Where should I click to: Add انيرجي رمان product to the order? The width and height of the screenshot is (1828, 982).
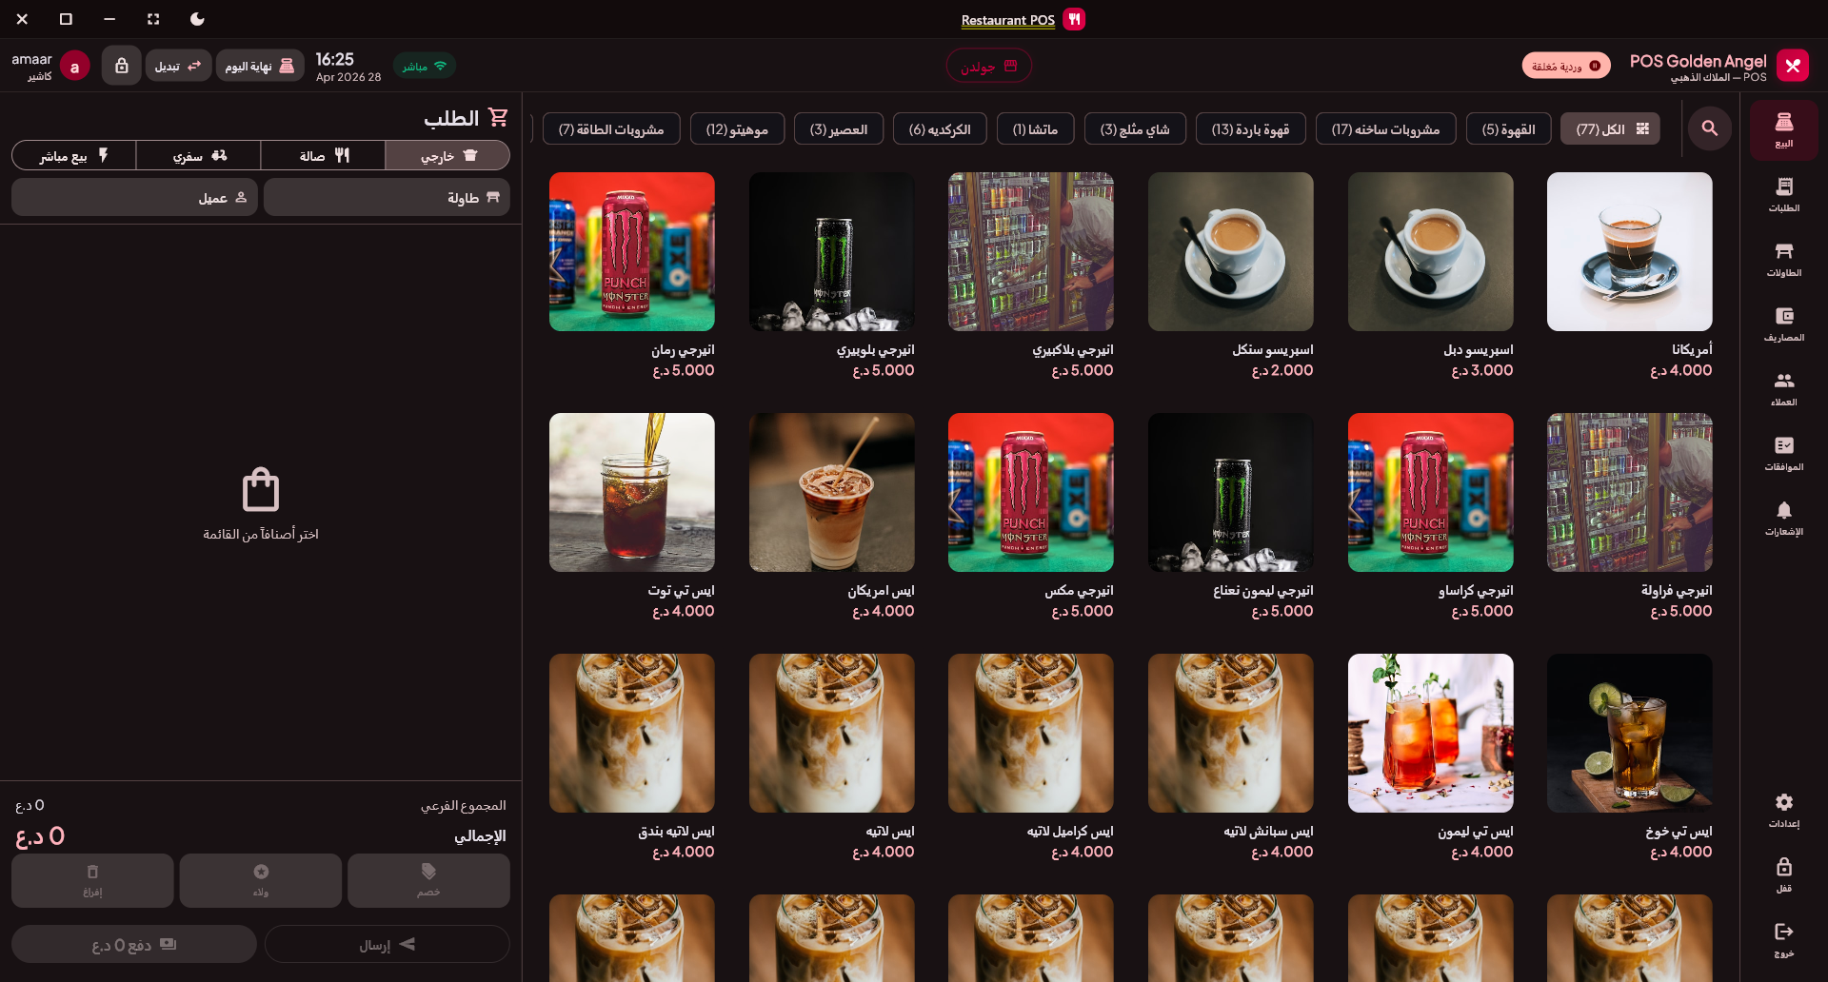[632, 277]
